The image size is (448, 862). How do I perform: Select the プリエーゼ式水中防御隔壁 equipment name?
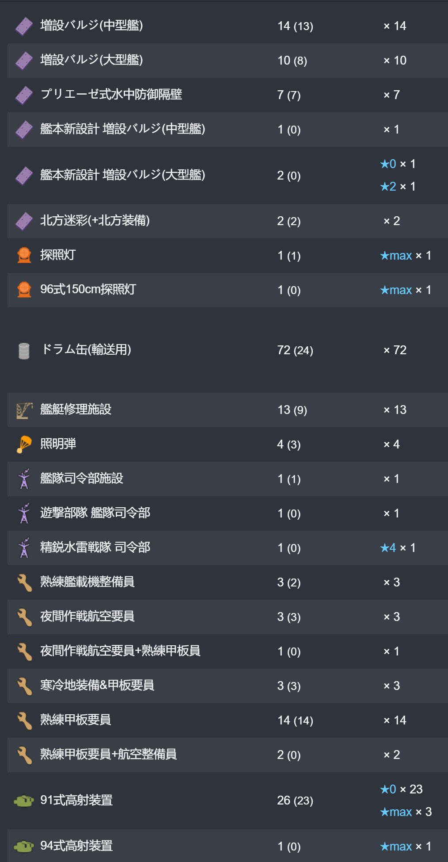coord(111,94)
